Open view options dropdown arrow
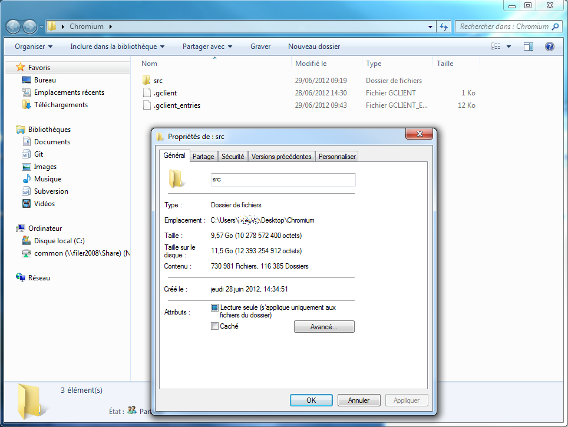Screen dimensions: 568x427 (509, 47)
